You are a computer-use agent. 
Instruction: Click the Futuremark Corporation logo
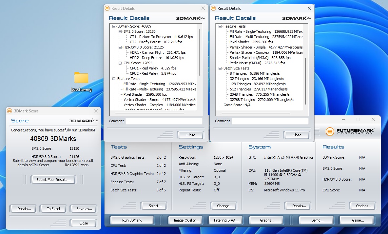[350, 131]
